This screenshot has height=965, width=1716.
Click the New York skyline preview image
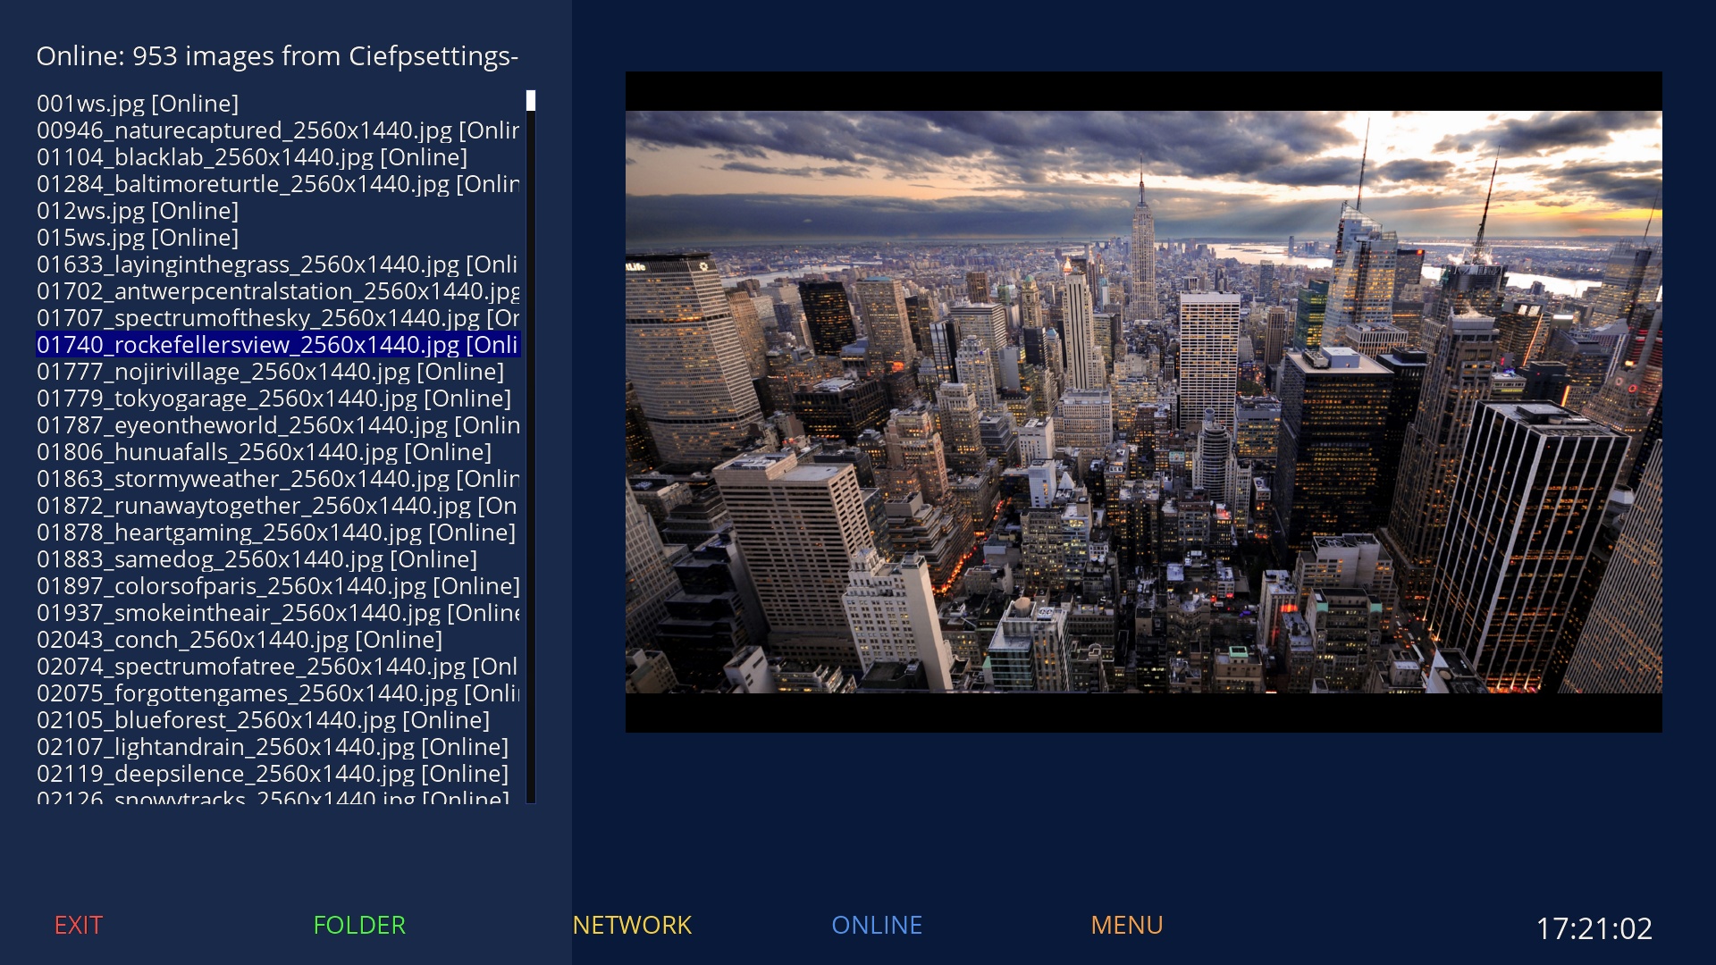[1144, 402]
